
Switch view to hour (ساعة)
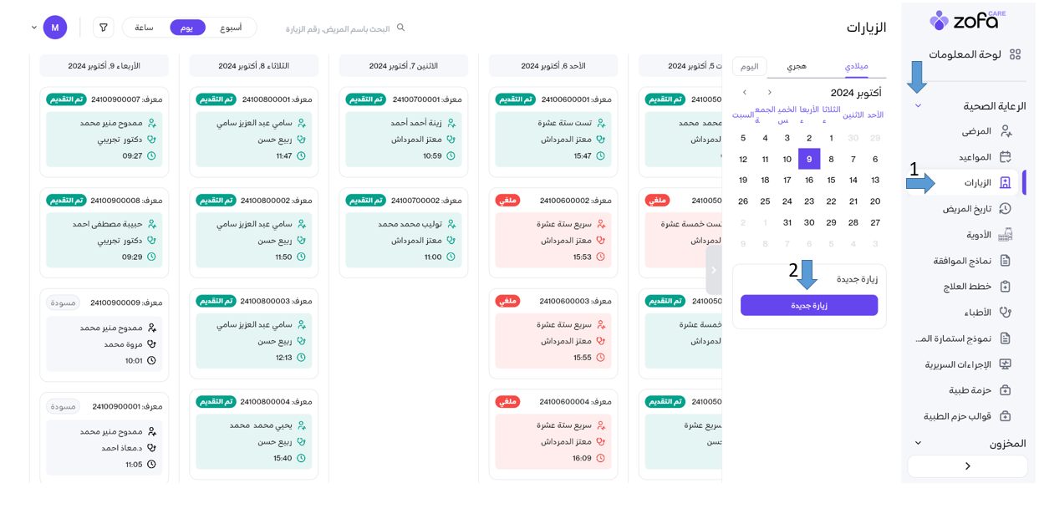click(x=144, y=28)
